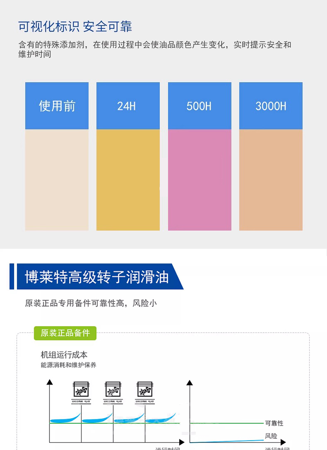Click the first compressor unit icon

[x=81, y=389]
